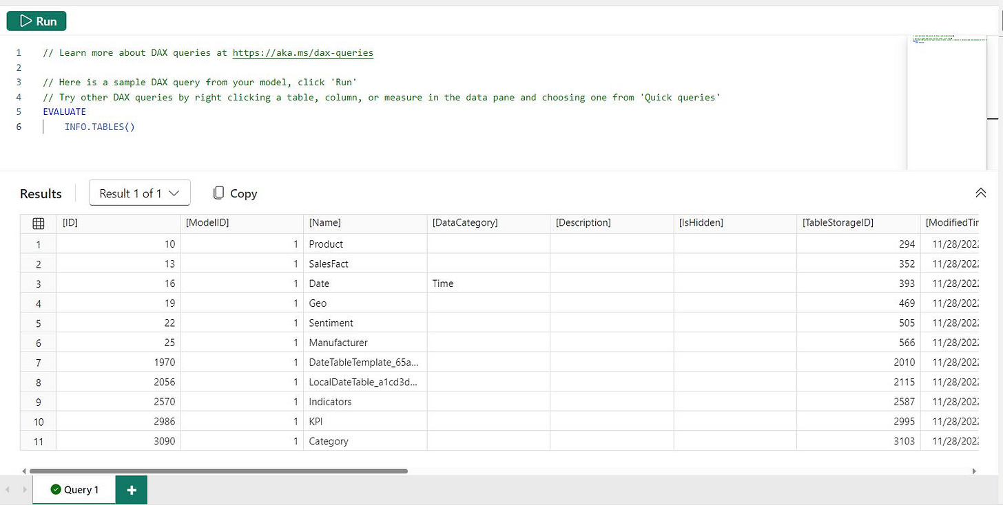Collapse the Results pane with double chevron
Viewport: 1003px width, 505px height.
[981, 193]
